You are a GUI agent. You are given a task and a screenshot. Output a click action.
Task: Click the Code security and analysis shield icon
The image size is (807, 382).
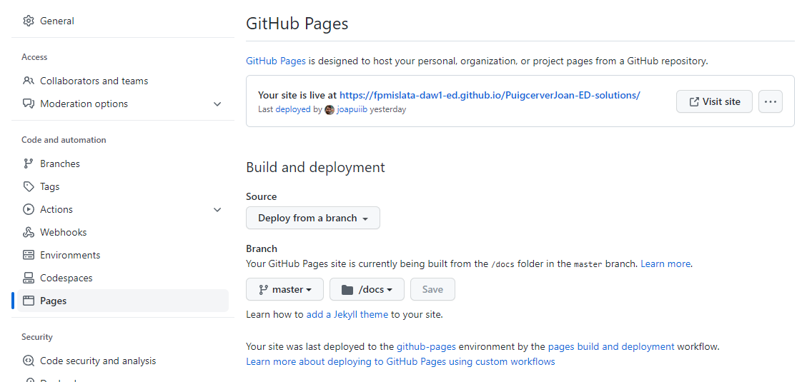coord(29,361)
